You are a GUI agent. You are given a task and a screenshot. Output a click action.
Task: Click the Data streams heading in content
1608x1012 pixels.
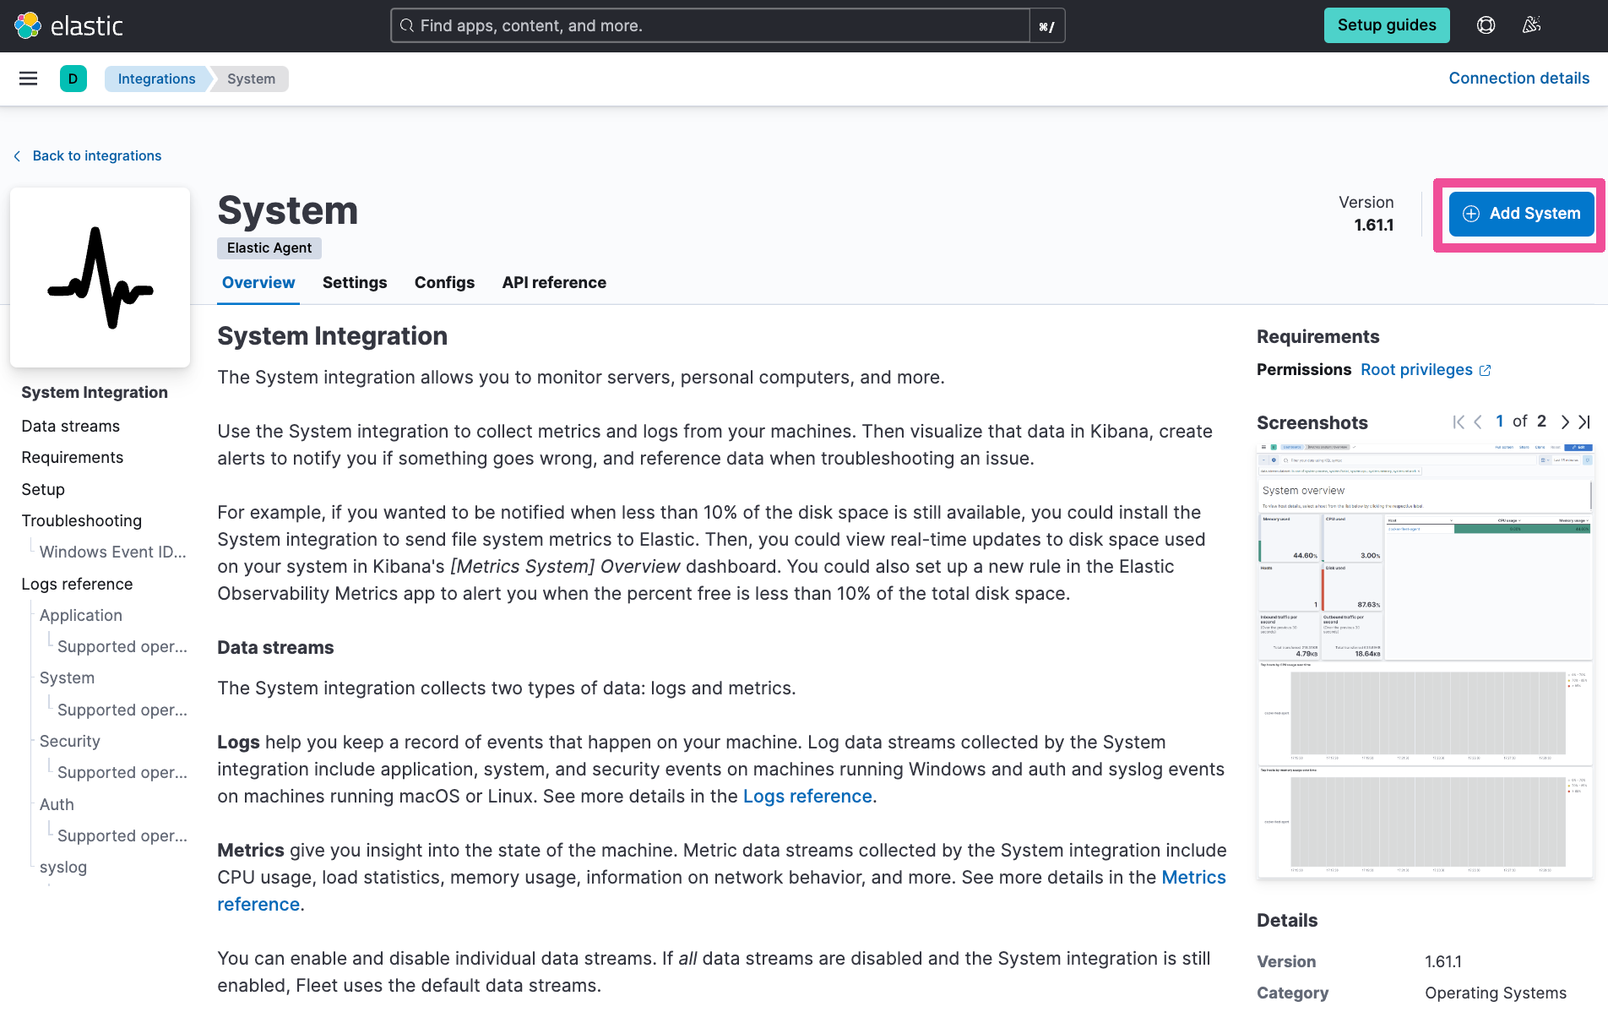tap(275, 647)
